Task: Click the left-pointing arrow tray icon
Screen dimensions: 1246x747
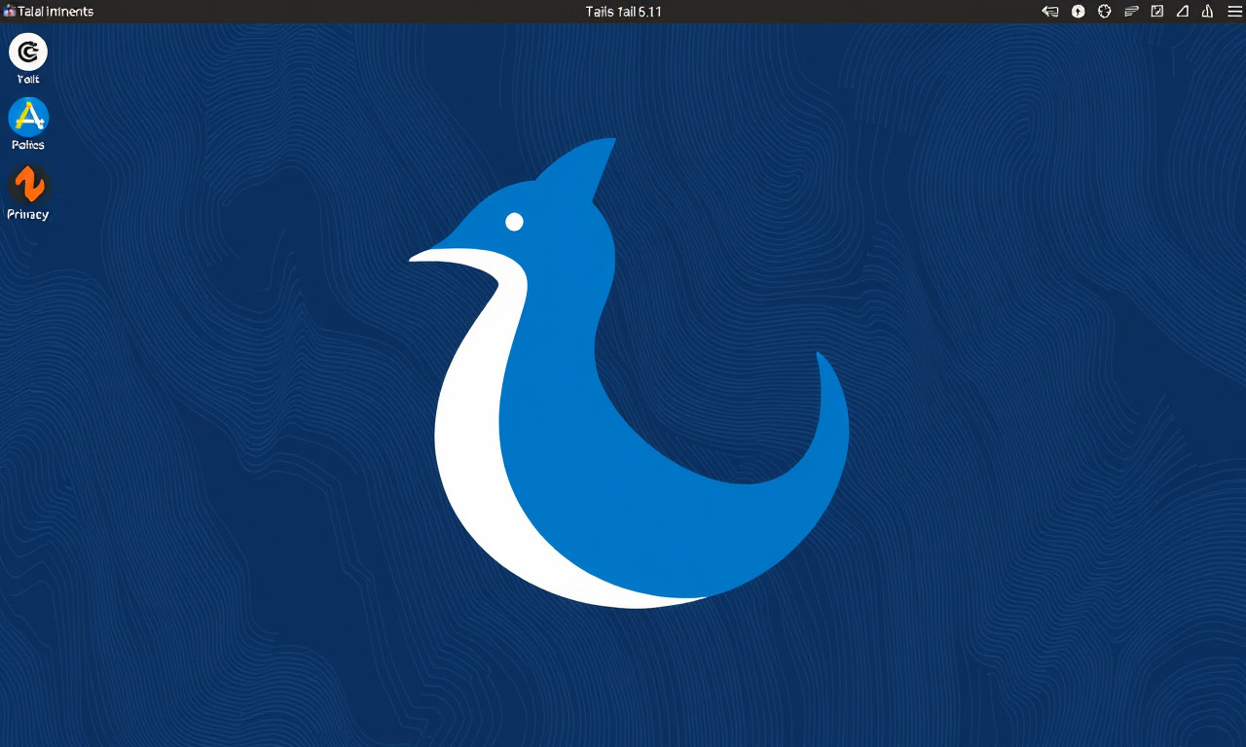Action: click(x=1050, y=12)
